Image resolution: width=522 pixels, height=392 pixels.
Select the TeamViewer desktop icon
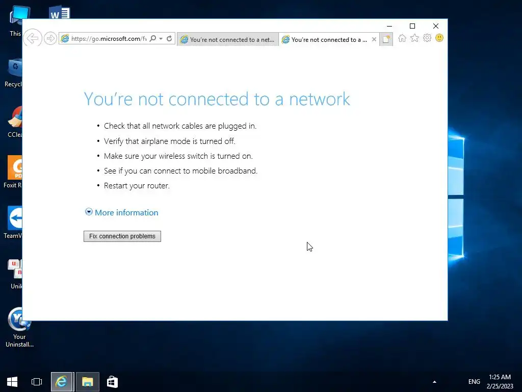click(13, 223)
